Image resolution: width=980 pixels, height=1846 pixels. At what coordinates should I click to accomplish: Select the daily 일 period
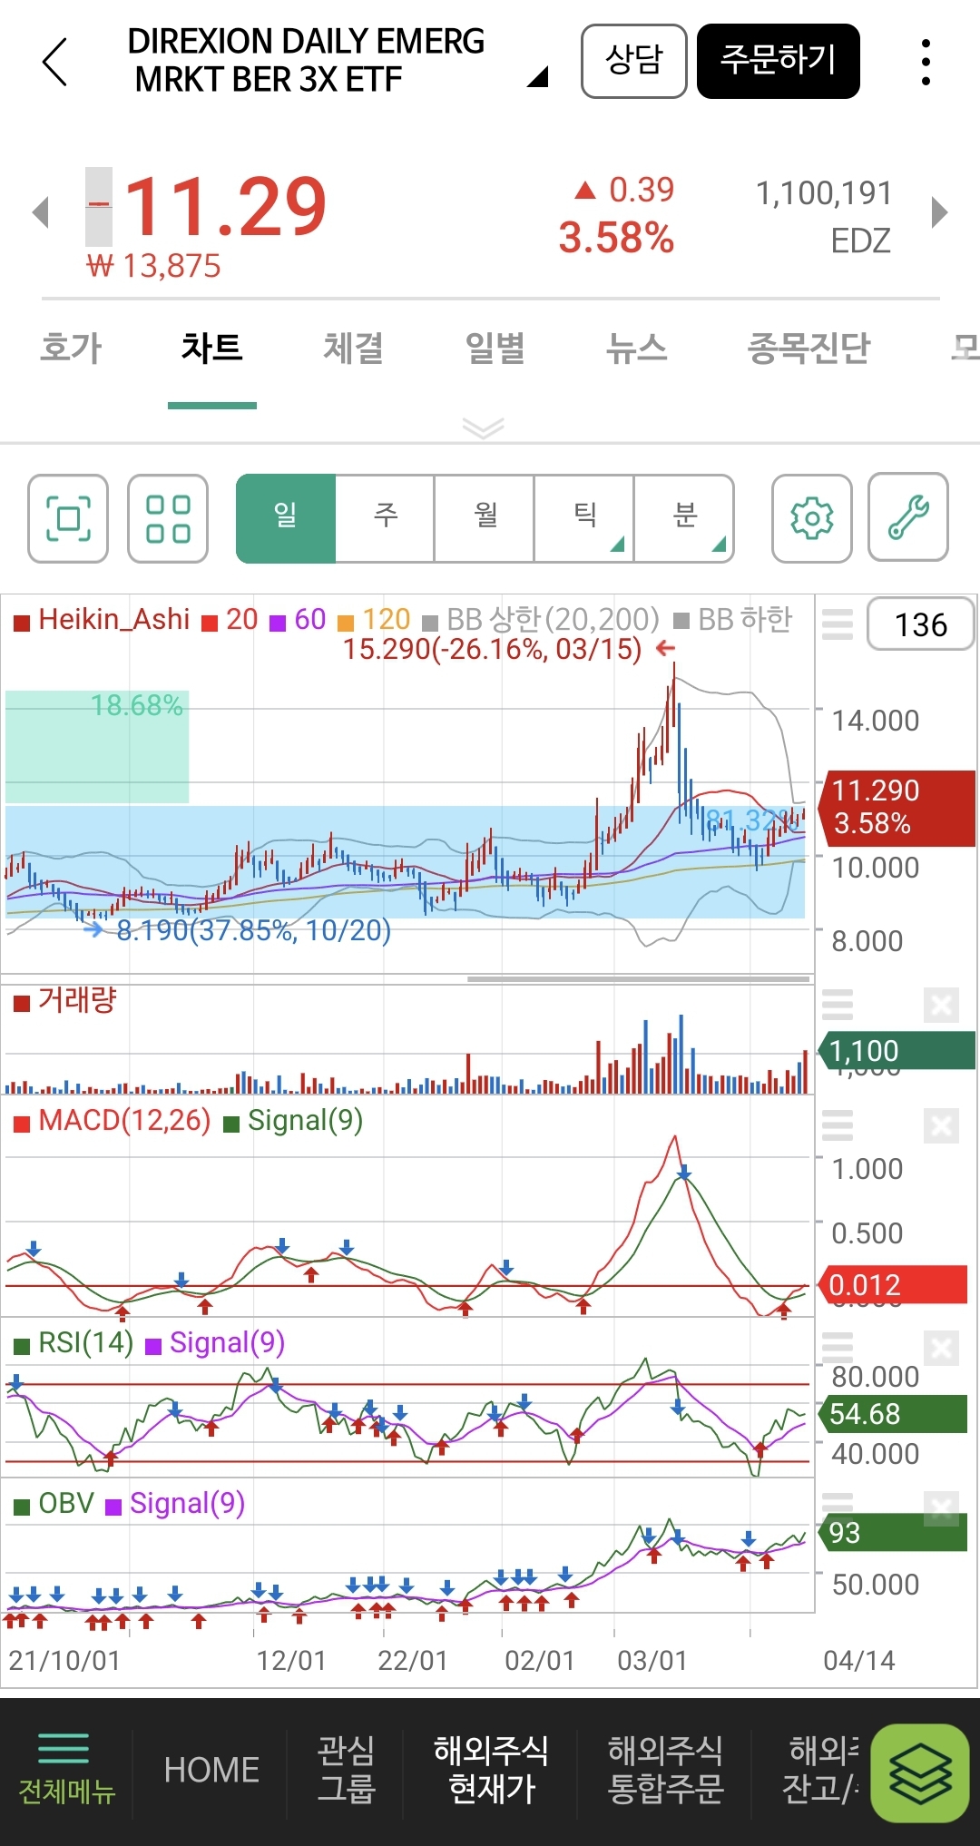[286, 518]
